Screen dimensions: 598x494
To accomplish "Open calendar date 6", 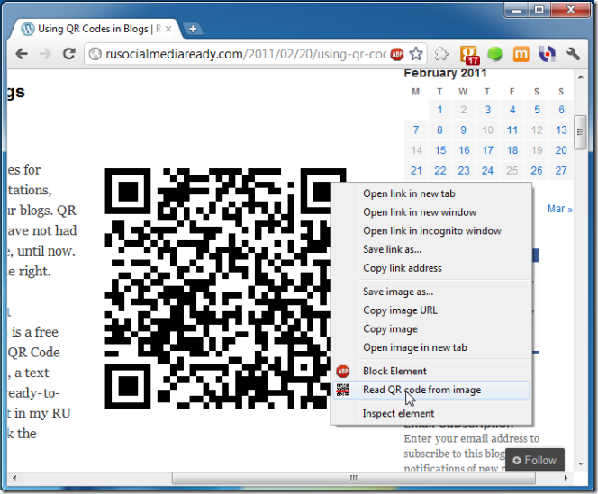I will pos(561,110).
